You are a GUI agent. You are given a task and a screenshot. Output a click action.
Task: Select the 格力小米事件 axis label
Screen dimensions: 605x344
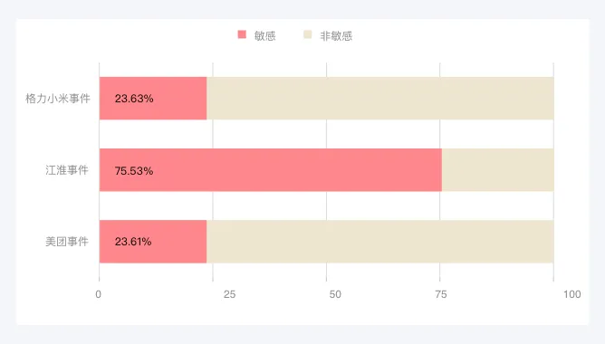[x=58, y=99]
